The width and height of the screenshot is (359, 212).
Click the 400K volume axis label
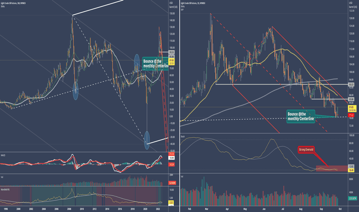[351, 192]
